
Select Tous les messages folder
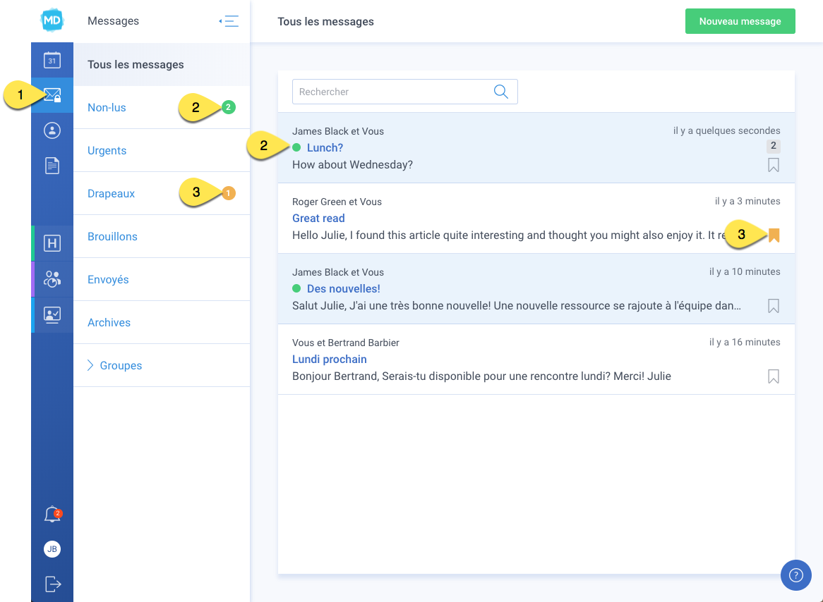(x=162, y=65)
